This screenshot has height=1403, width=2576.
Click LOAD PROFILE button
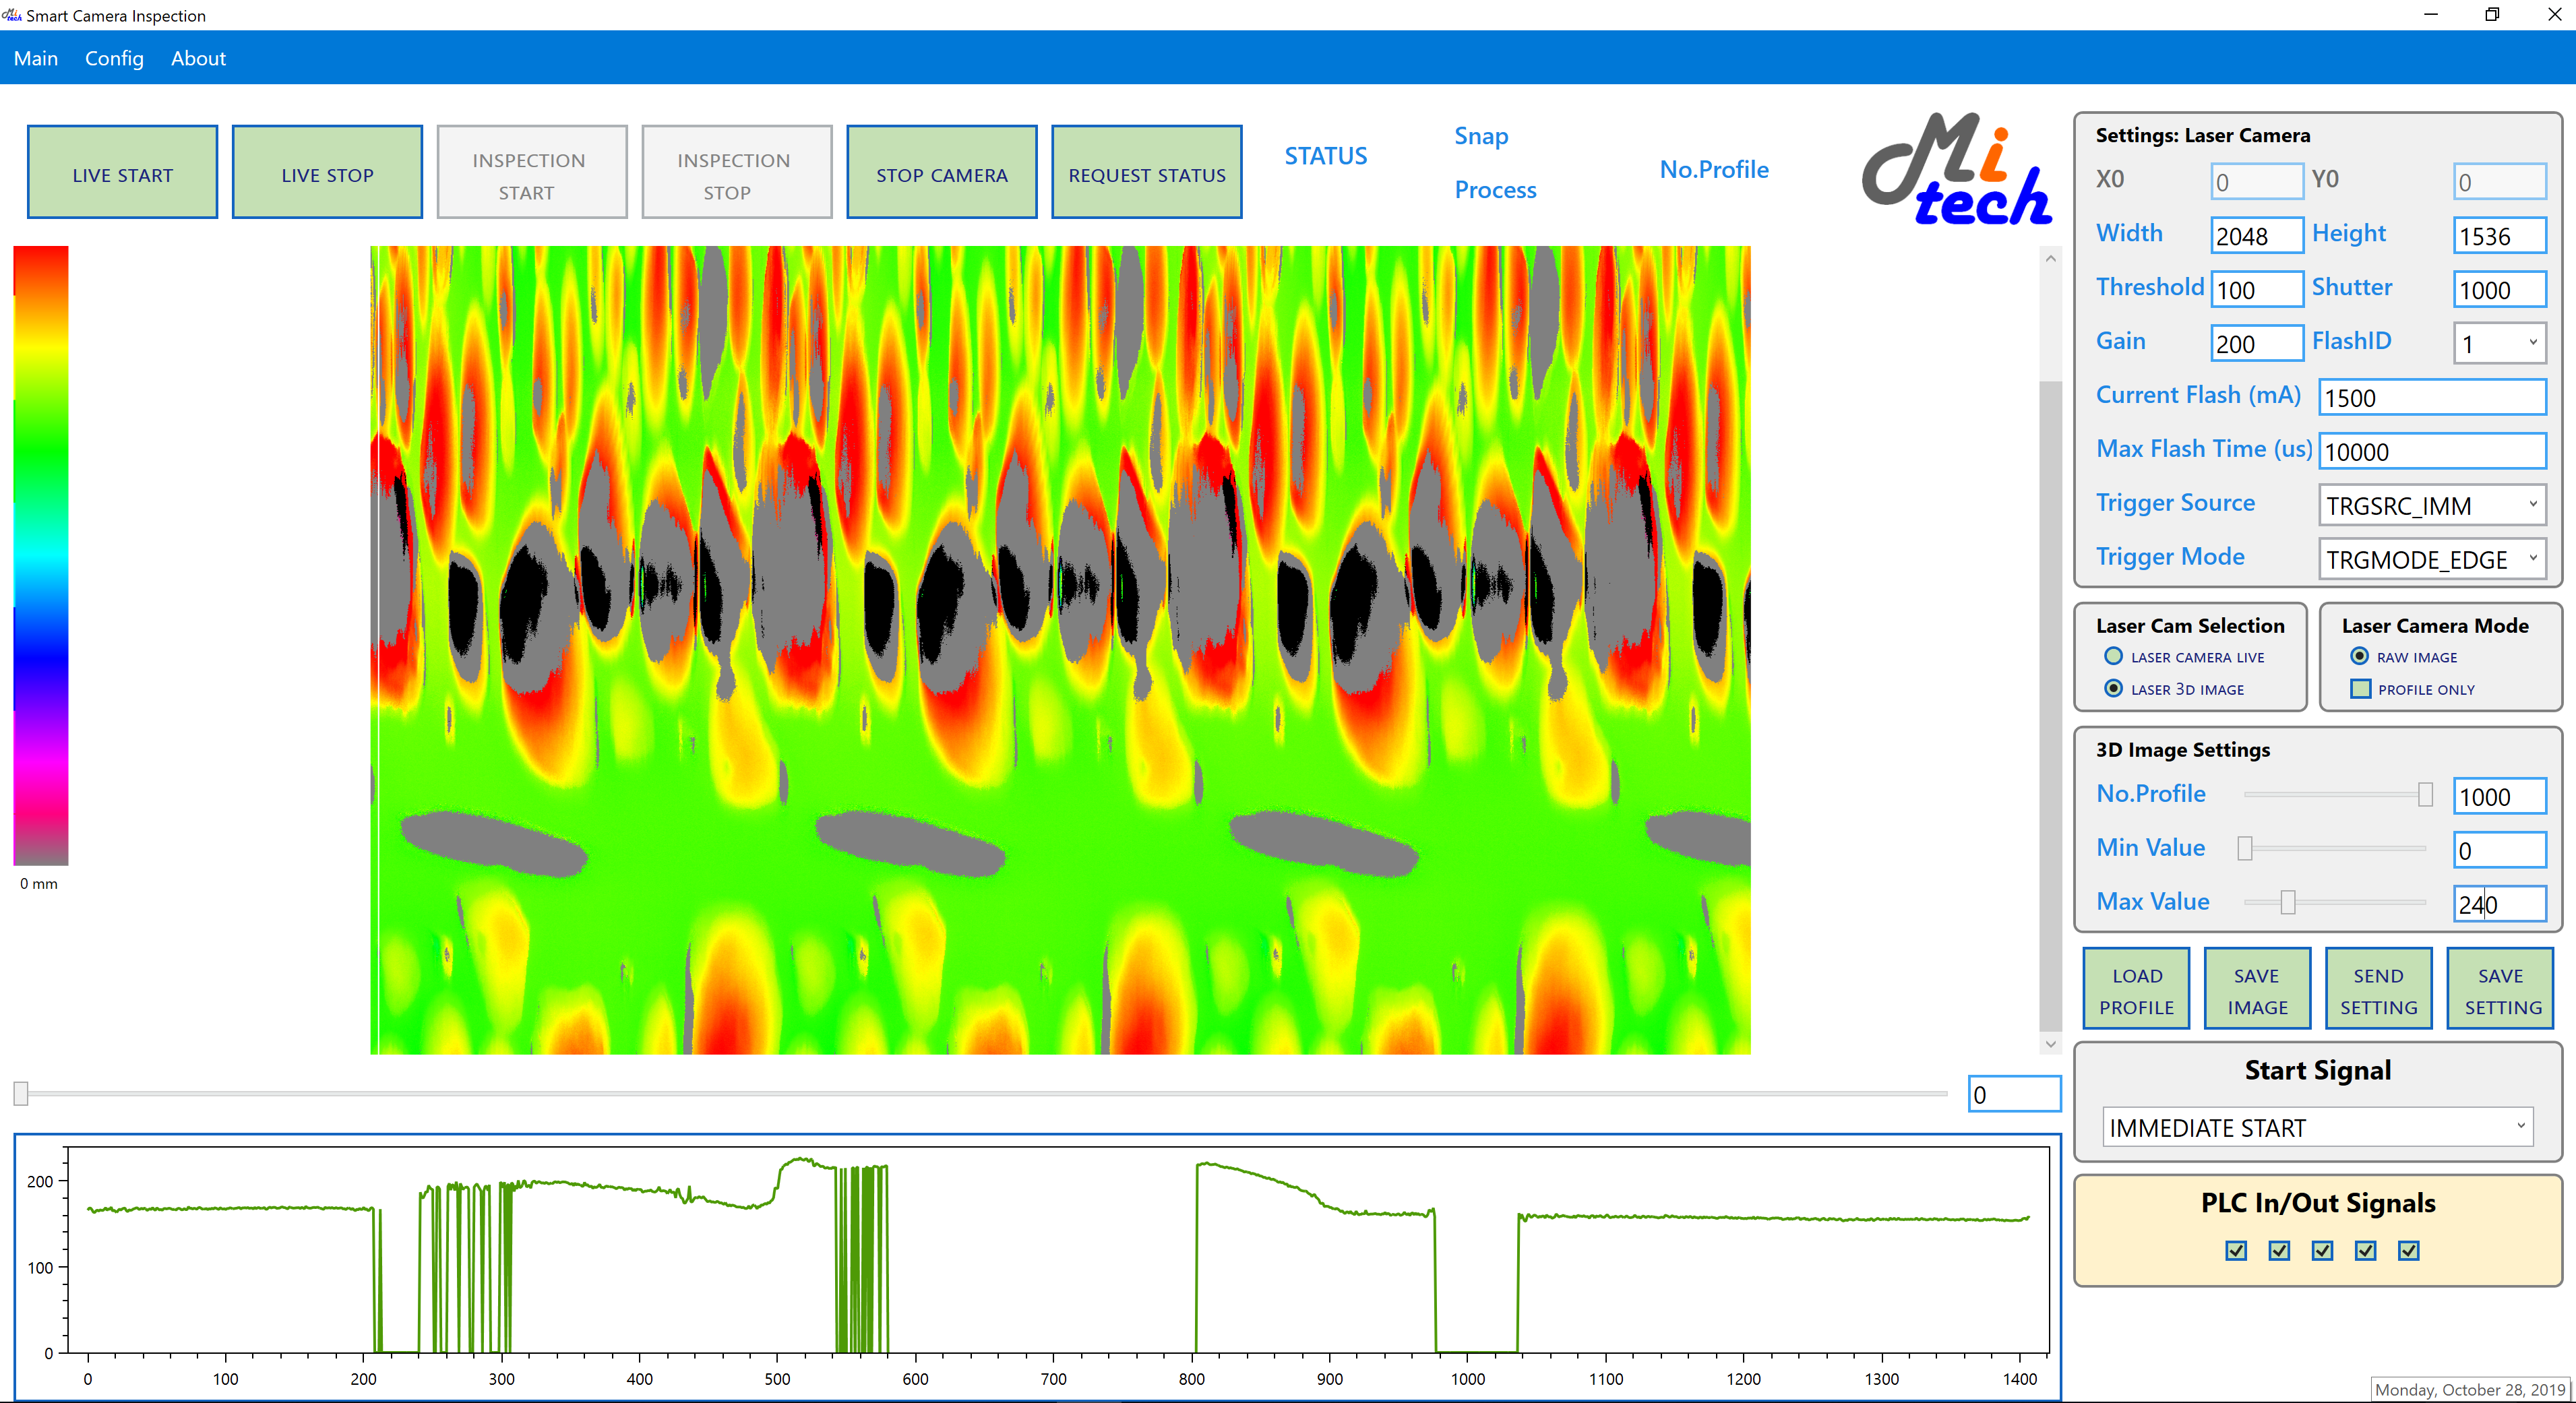(x=2137, y=988)
